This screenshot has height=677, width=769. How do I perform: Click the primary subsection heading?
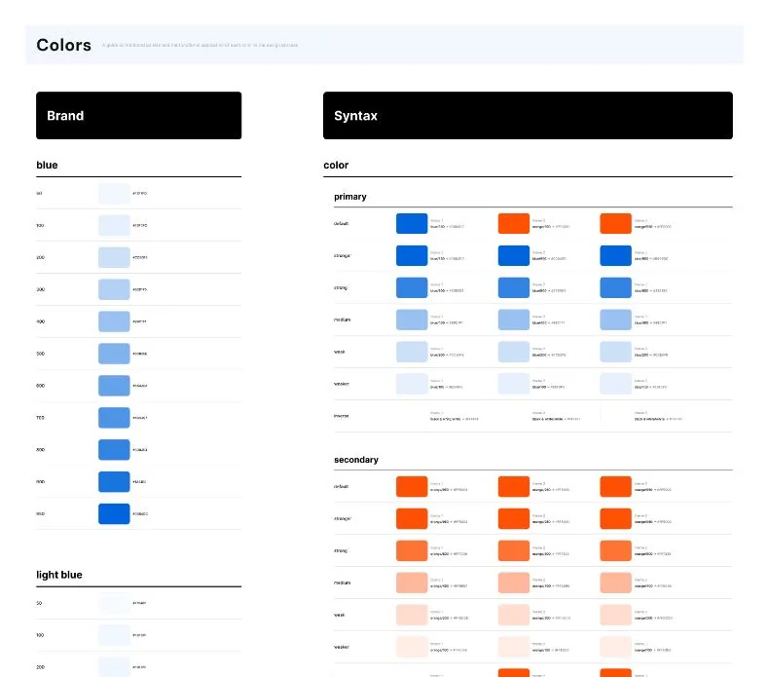tap(350, 197)
